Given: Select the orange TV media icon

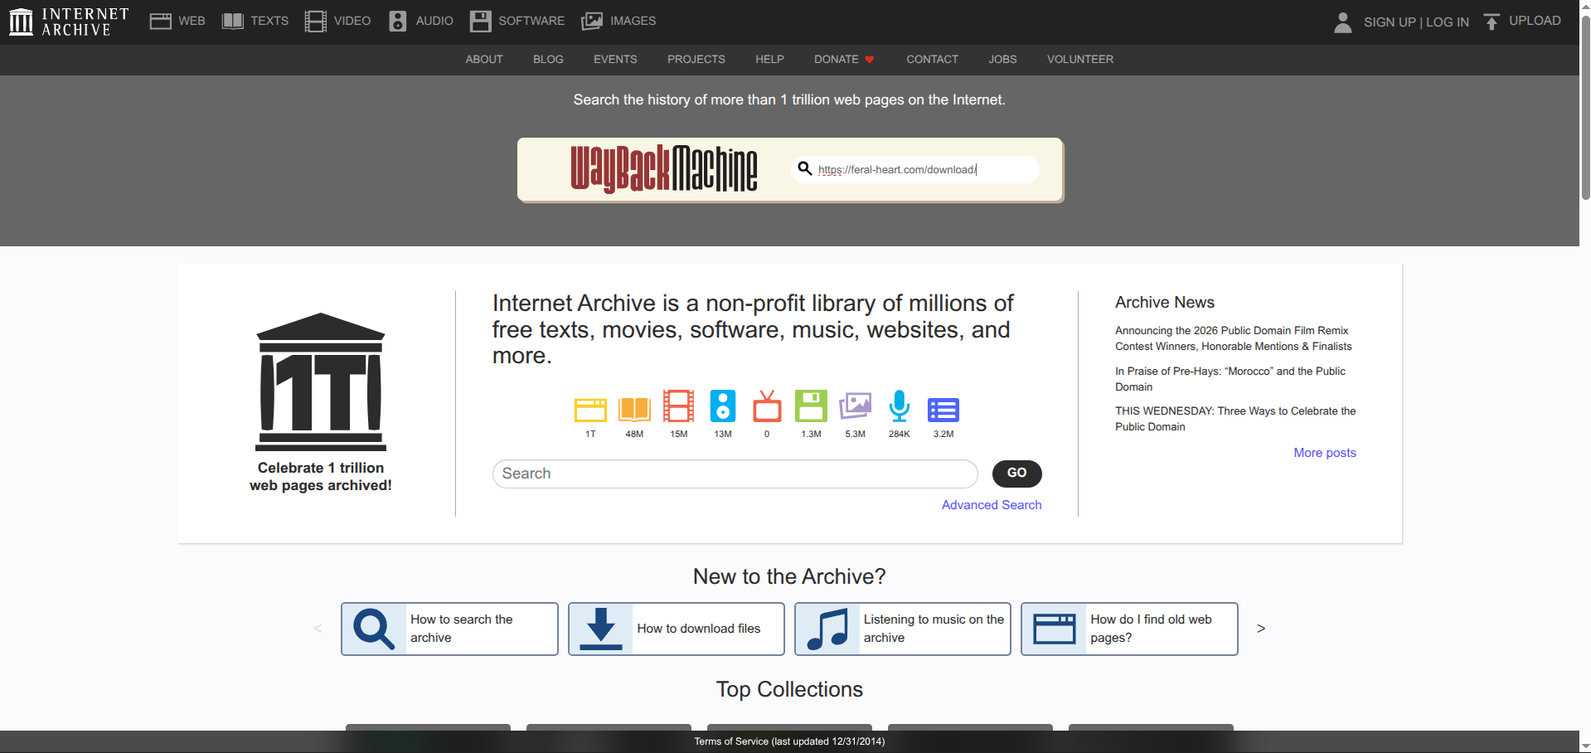Looking at the screenshot, I should click(767, 407).
